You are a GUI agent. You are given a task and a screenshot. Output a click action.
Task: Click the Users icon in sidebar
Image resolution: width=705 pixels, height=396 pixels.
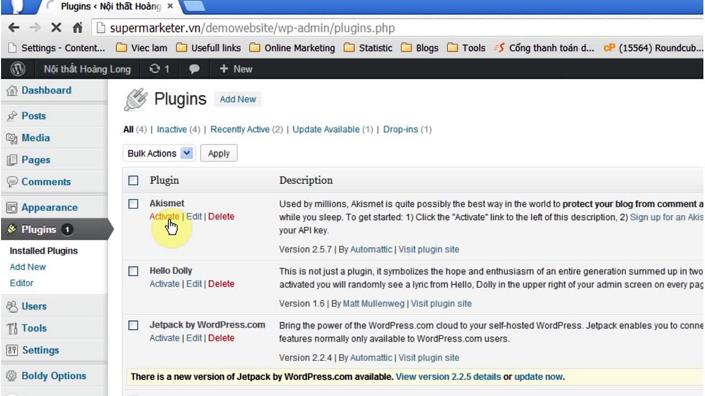click(x=12, y=306)
